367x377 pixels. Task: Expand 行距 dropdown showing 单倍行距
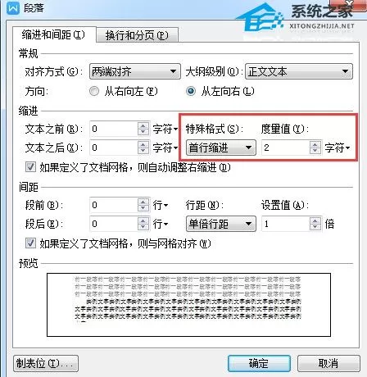pyautogui.click(x=221, y=224)
